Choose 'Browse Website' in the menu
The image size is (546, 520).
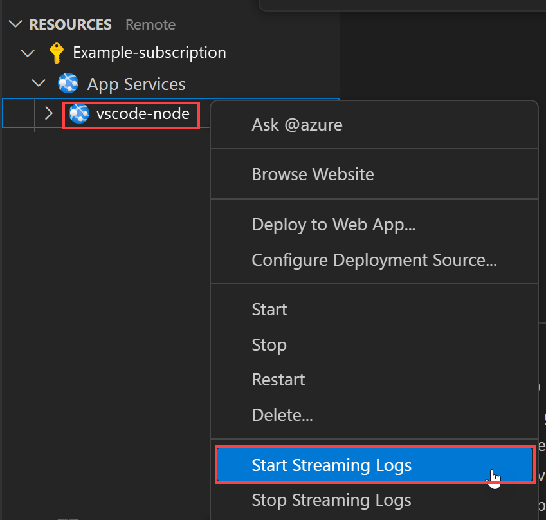pyautogui.click(x=313, y=174)
